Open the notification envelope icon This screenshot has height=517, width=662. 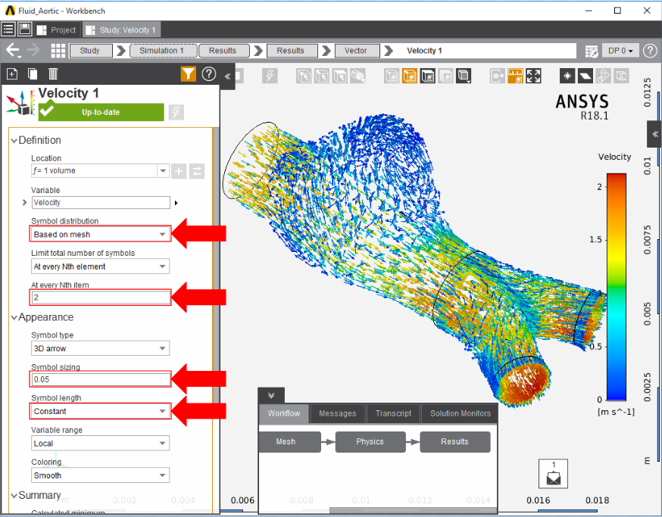553,474
